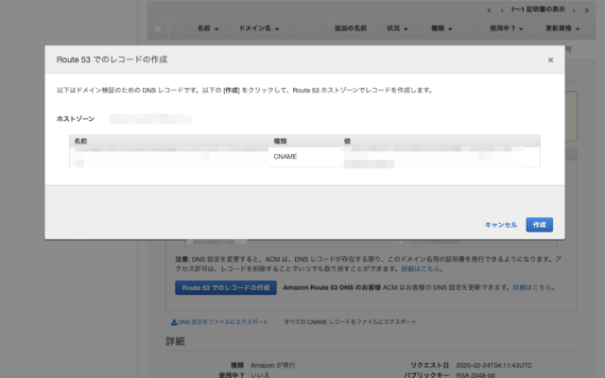The image size is (605, 378).
Task: Click the Amazon が発行 value
Action: click(x=273, y=366)
